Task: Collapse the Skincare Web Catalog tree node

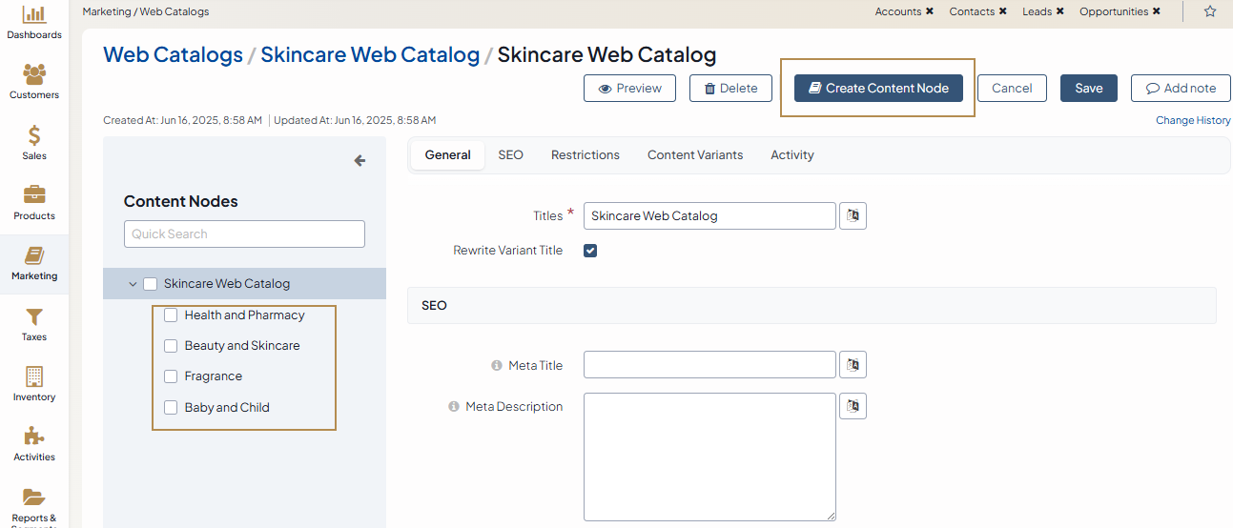Action: click(133, 284)
